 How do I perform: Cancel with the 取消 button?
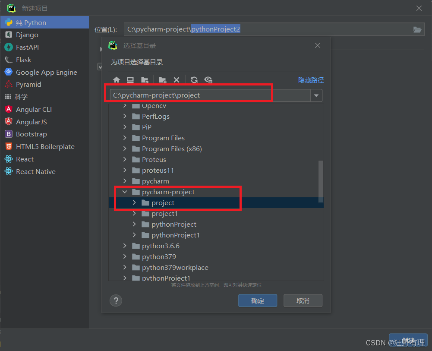click(x=303, y=300)
